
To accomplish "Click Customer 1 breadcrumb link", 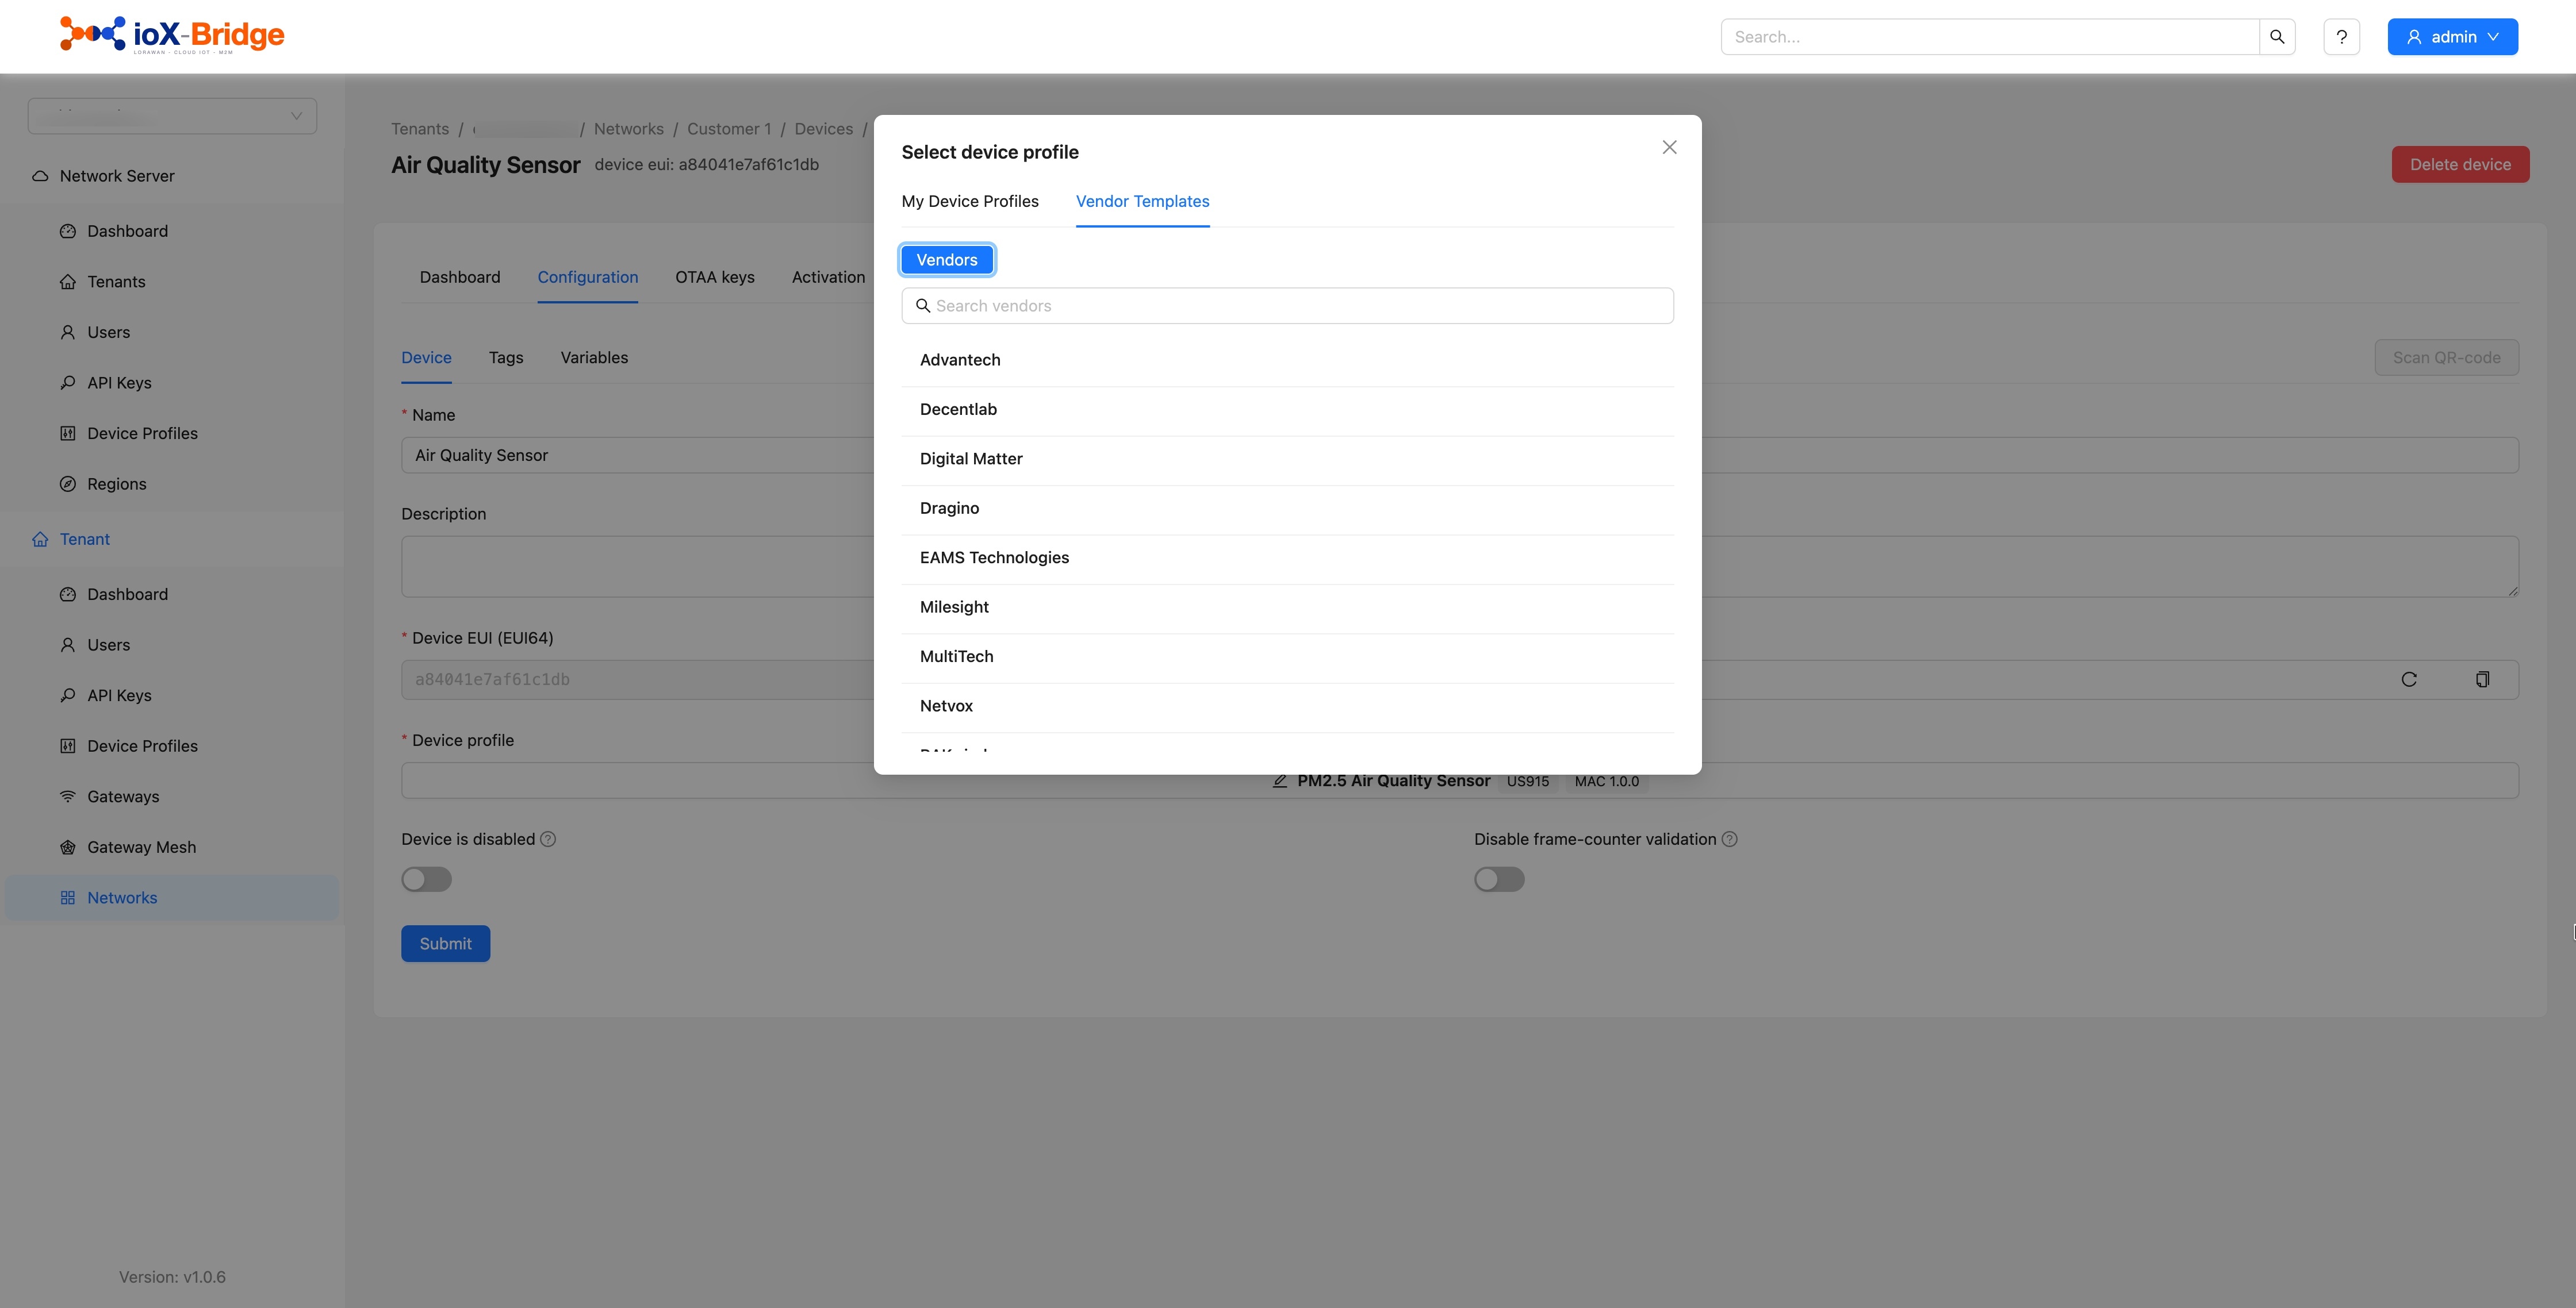I will pyautogui.click(x=729, y=129).
